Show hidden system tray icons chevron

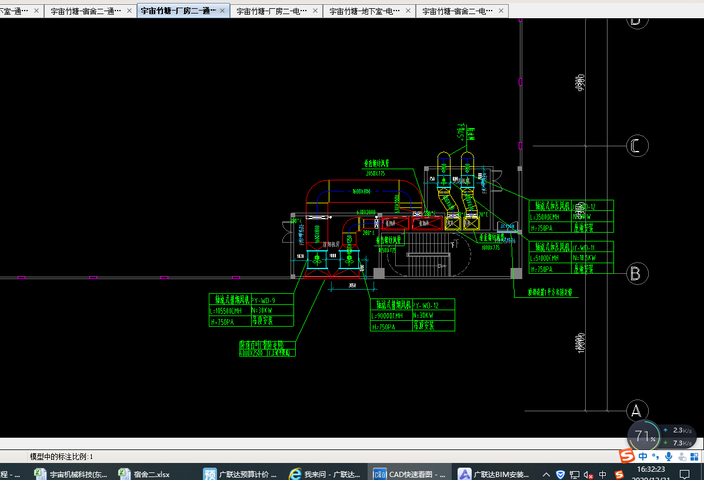(546, 474)
